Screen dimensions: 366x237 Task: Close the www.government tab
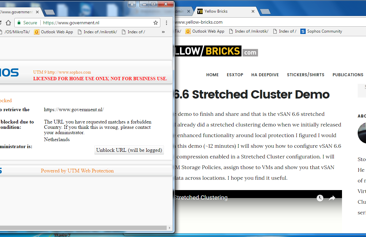pos(37,12)
